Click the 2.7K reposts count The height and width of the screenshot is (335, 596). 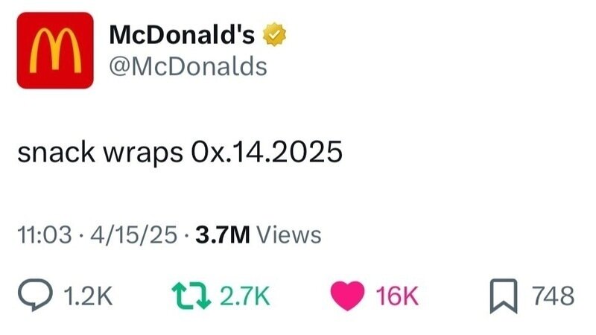click(x=244, y=296)
